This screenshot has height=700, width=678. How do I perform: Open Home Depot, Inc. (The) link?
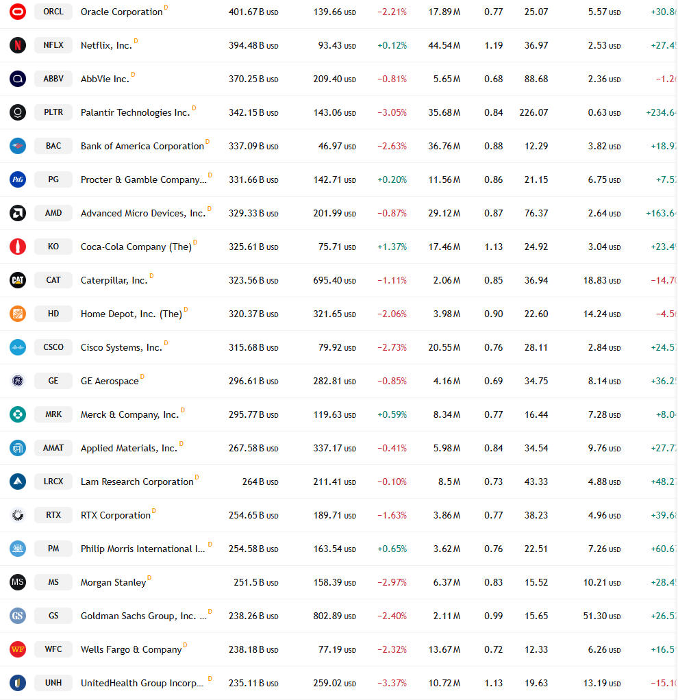pos(131,314)
